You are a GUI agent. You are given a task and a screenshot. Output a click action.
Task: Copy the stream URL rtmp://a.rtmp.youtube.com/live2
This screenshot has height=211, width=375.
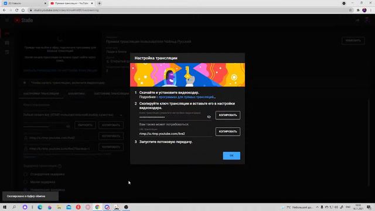[228, 131]
